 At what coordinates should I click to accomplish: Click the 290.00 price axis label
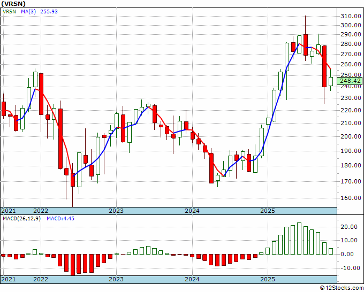(x=351, y=34)
